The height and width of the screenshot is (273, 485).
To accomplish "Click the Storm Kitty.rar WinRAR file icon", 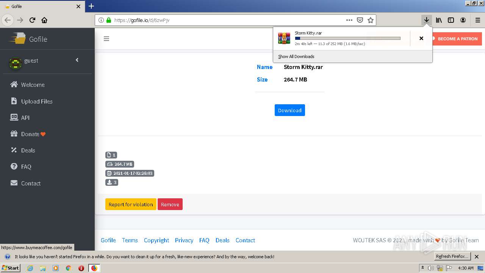I will (284, 38).
